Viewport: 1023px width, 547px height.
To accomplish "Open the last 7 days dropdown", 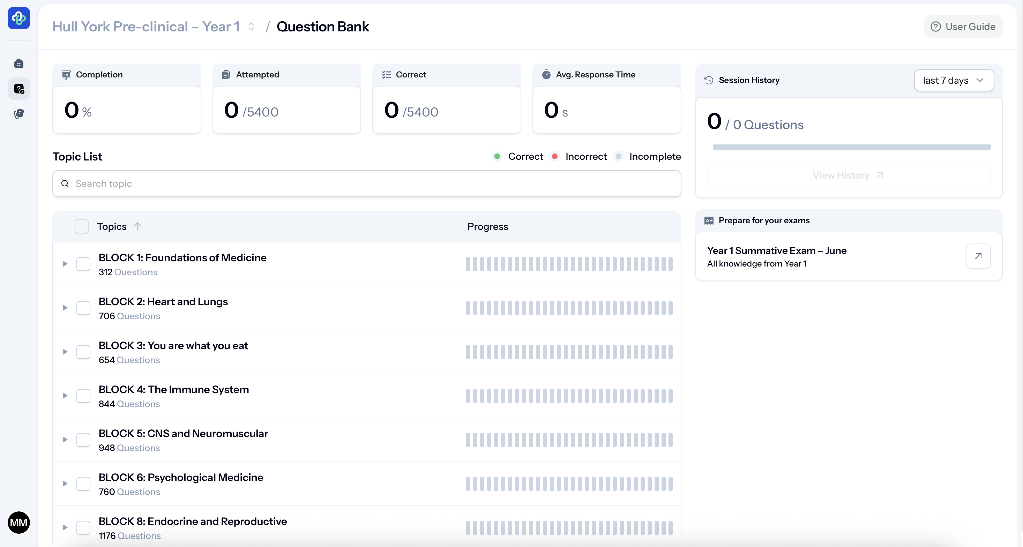I will tap(954, 80).
